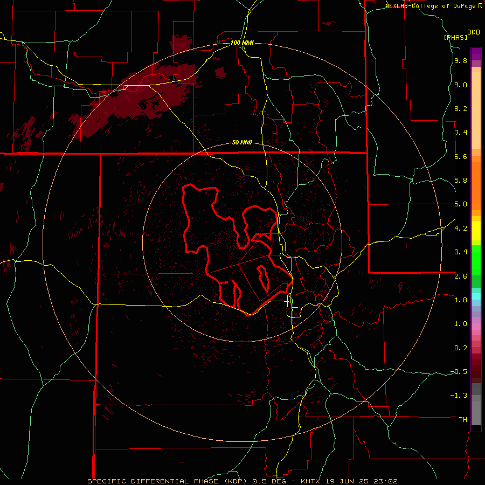The height and width of the screenshot is (485, 485).
Task: Pick the peach color bar segment
Action: coord(476,110)
